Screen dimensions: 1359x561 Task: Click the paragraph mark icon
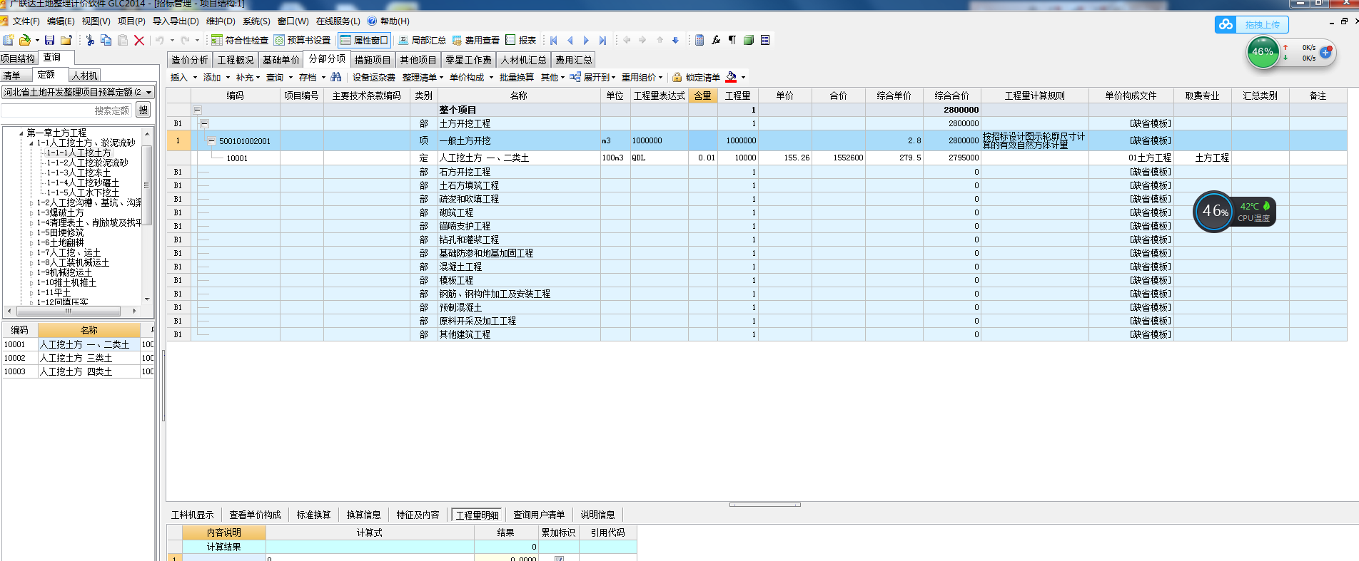point(732,40)
